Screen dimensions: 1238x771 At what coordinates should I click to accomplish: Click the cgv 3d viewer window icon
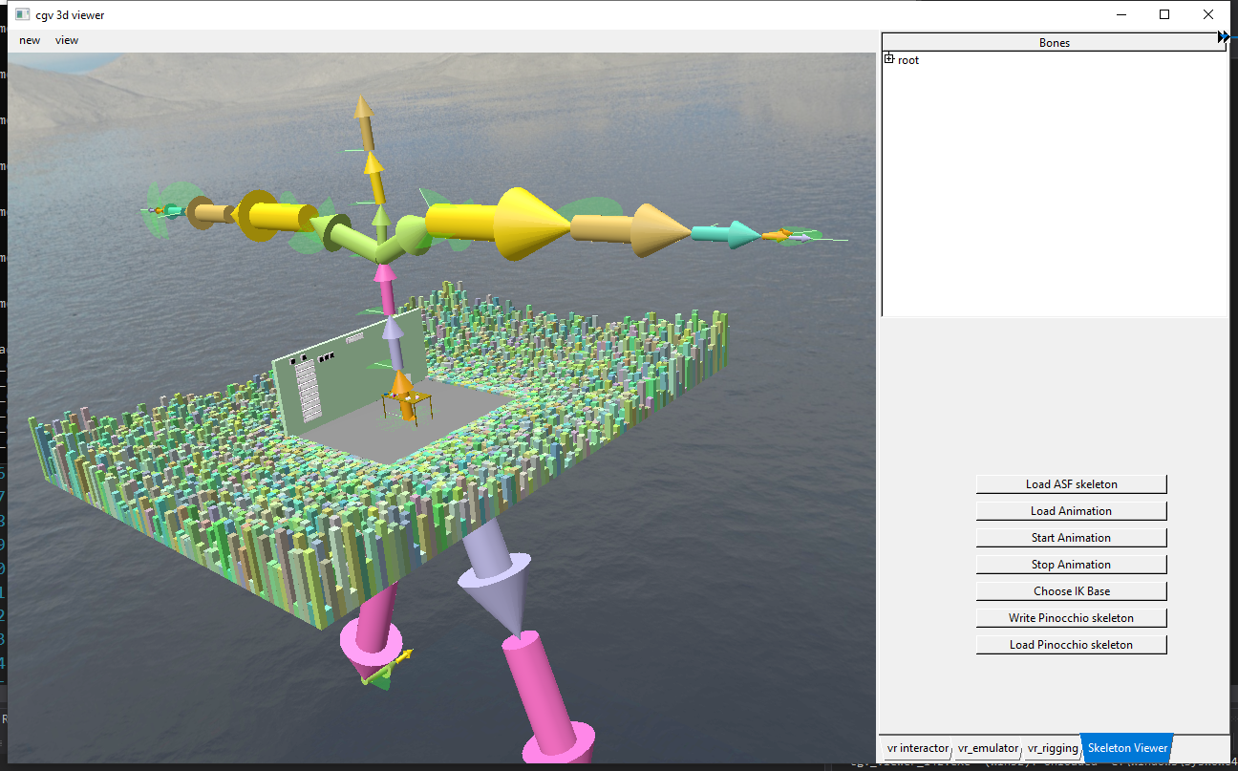click(23, 14)
